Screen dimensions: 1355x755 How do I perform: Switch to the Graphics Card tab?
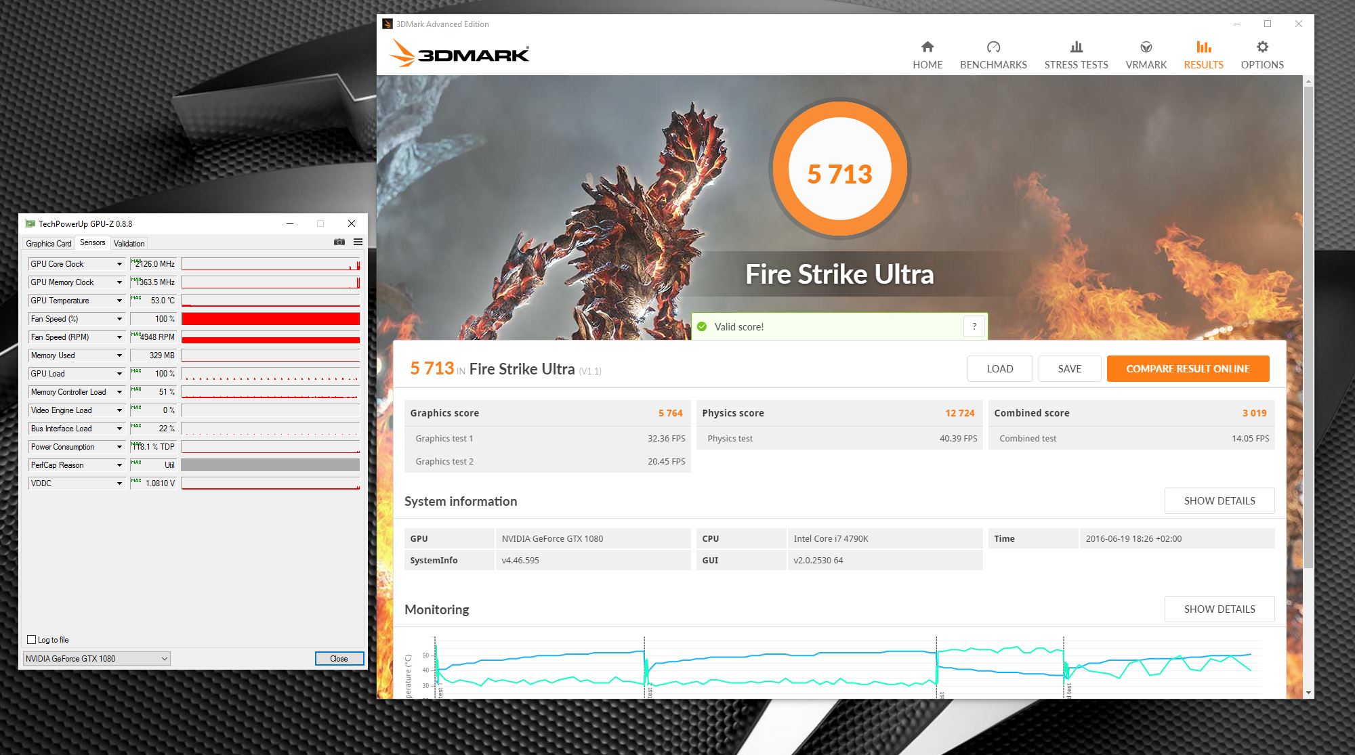(48, 244)
